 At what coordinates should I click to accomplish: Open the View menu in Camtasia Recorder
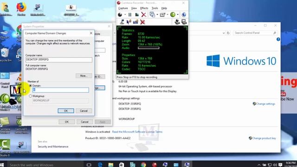coord(134,8)
